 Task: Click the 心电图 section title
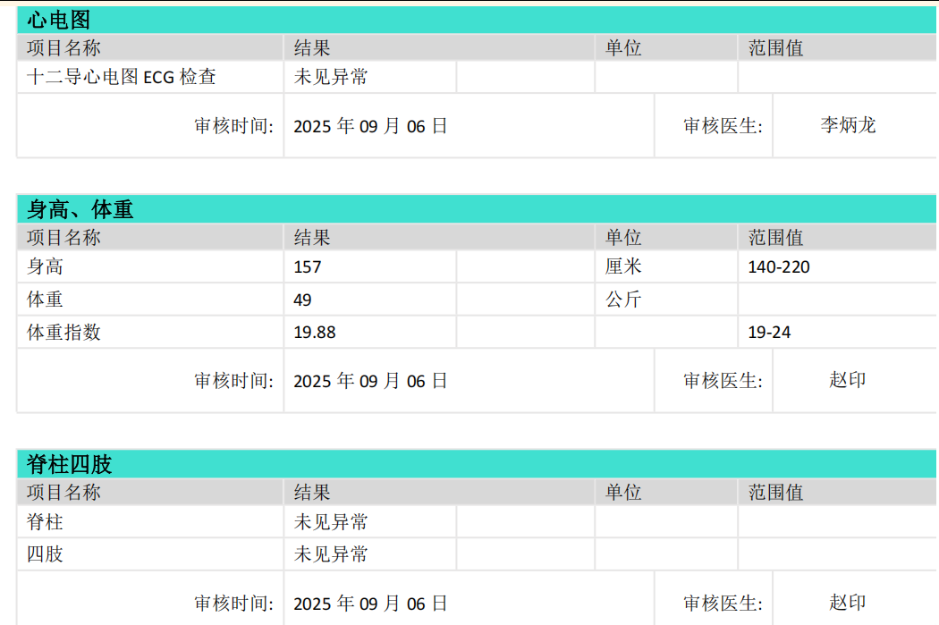click(59, 21)
